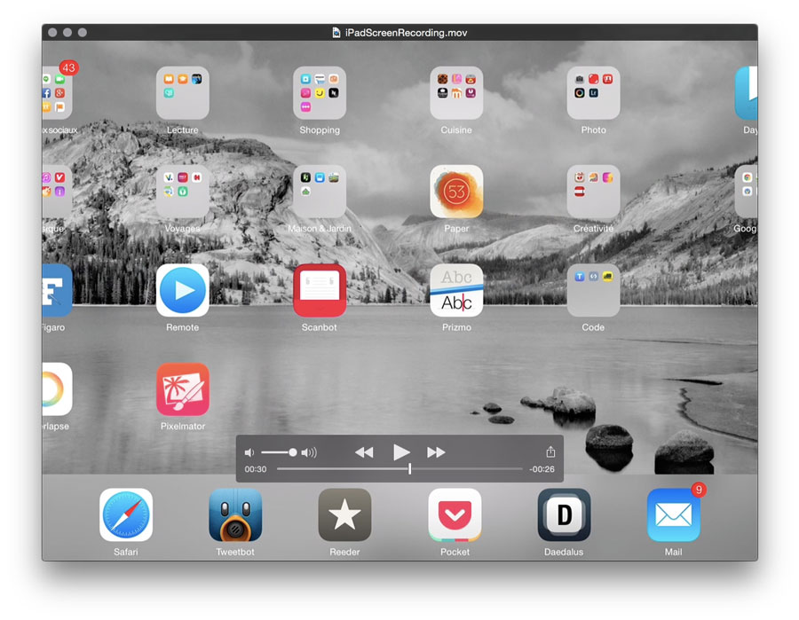Click the share icon in playback controls
799x620 pixels.
[x=550, y=451]
